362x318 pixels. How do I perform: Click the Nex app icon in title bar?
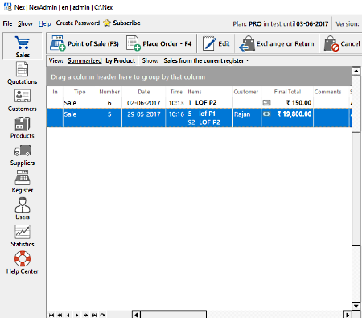tap(7, 7)
